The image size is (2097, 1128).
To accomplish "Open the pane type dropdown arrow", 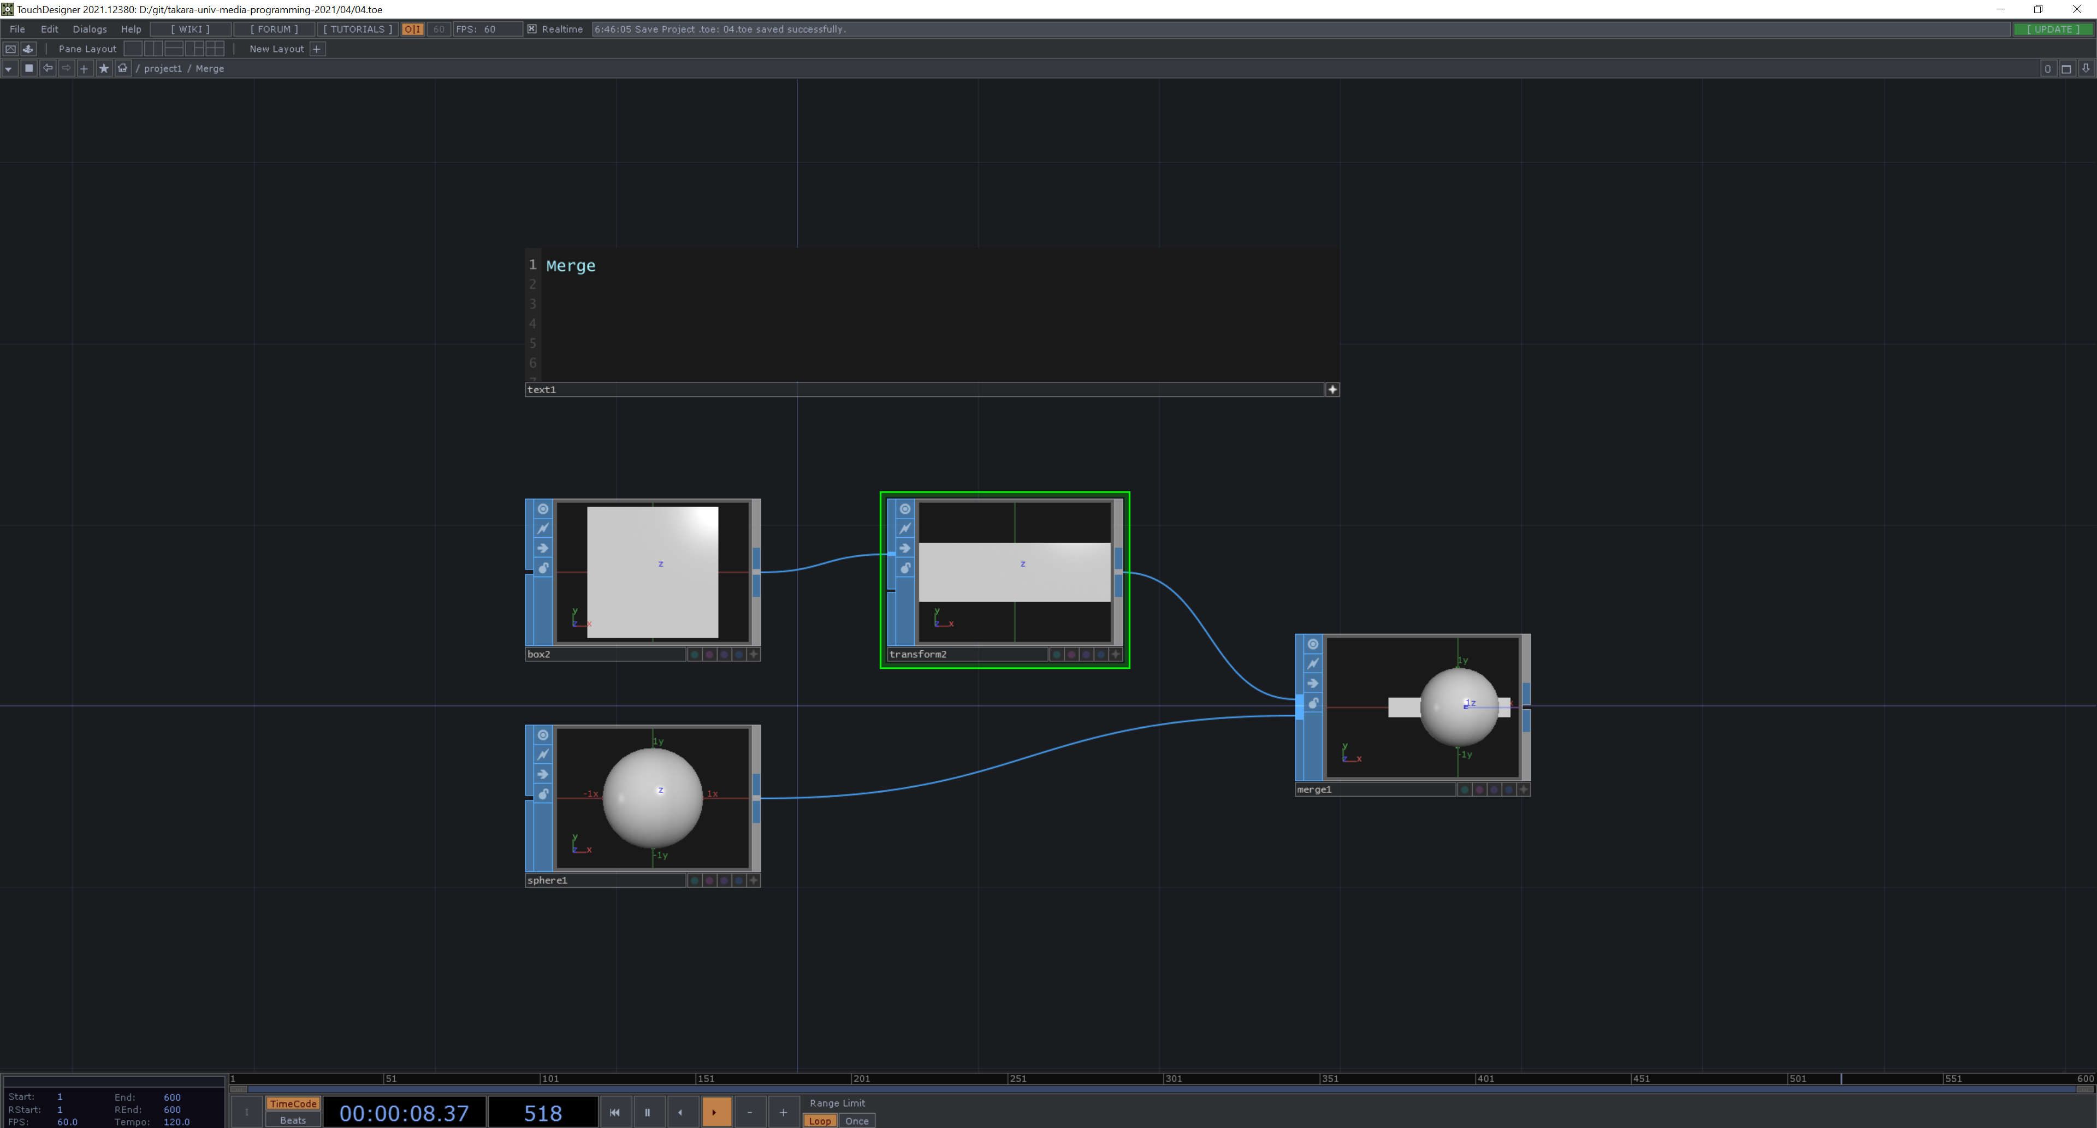I will pos(8,68).
